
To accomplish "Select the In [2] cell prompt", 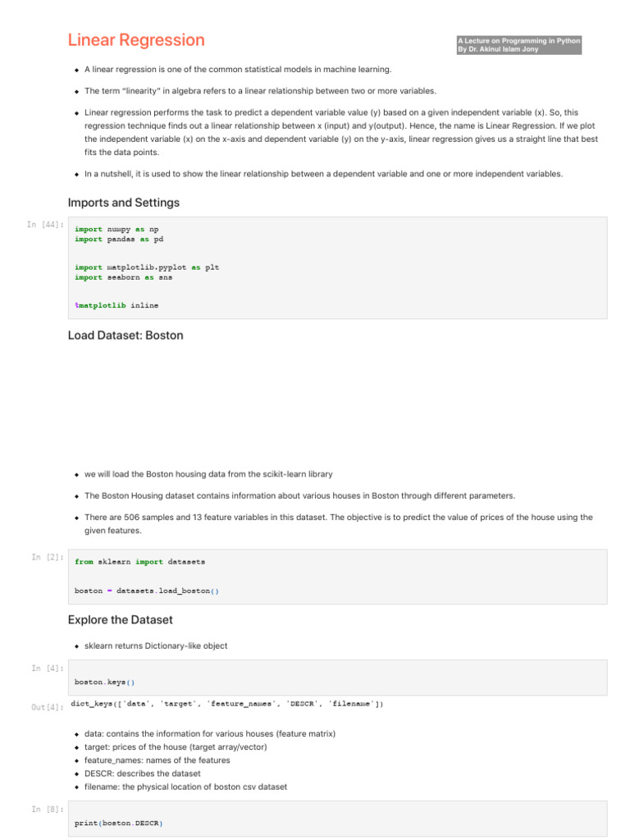I will (47, 558).
